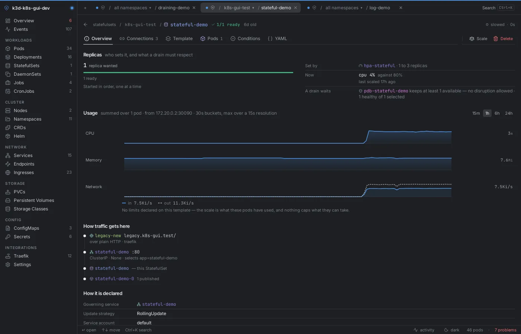Viewport: 521px width, 334px height.
Task: Open 7 problems in status bar
Action: click(x=505, y=330)
